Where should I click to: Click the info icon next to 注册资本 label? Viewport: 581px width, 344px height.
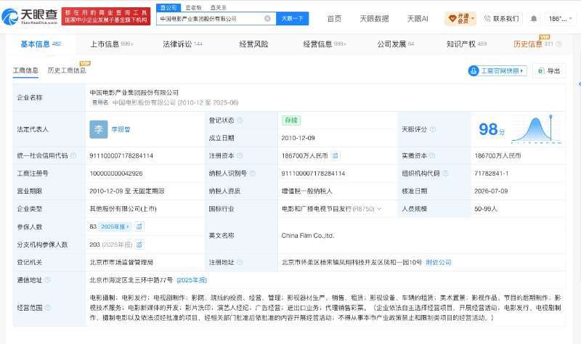(240, 155)
